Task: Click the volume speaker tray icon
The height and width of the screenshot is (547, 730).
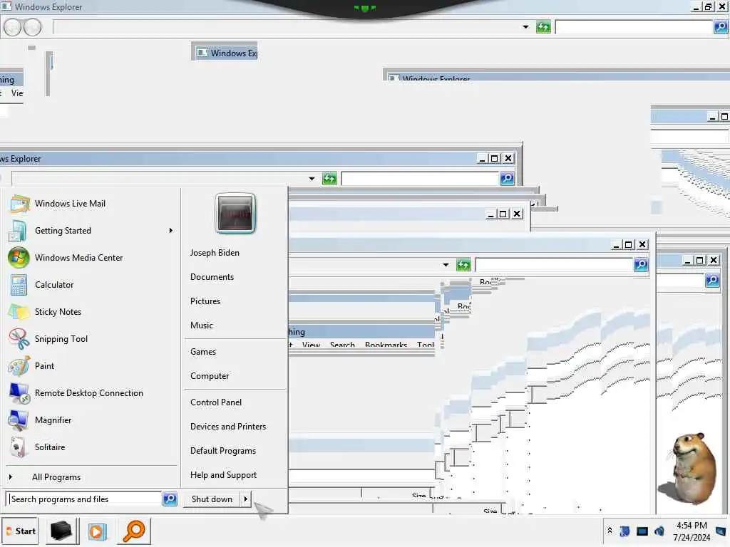Action: (x=659, y=531)
